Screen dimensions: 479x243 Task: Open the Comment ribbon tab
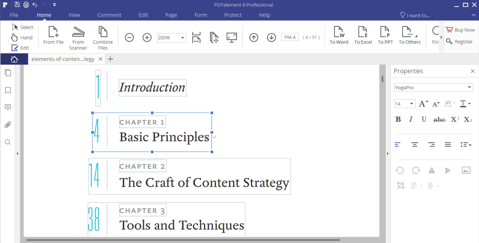(109, 15)
